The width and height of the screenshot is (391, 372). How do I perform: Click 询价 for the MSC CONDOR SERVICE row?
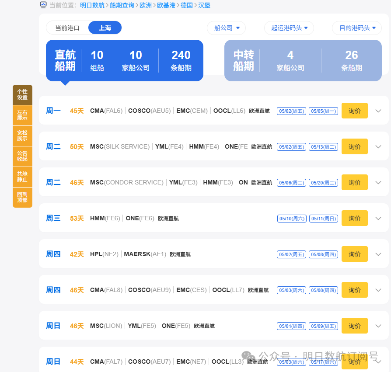[x=355, y=182]
